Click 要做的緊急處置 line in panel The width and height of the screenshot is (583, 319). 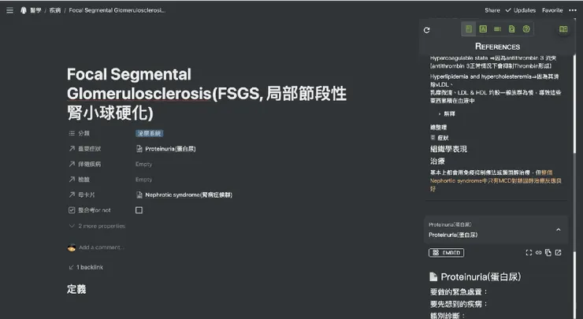coord(459,292)
